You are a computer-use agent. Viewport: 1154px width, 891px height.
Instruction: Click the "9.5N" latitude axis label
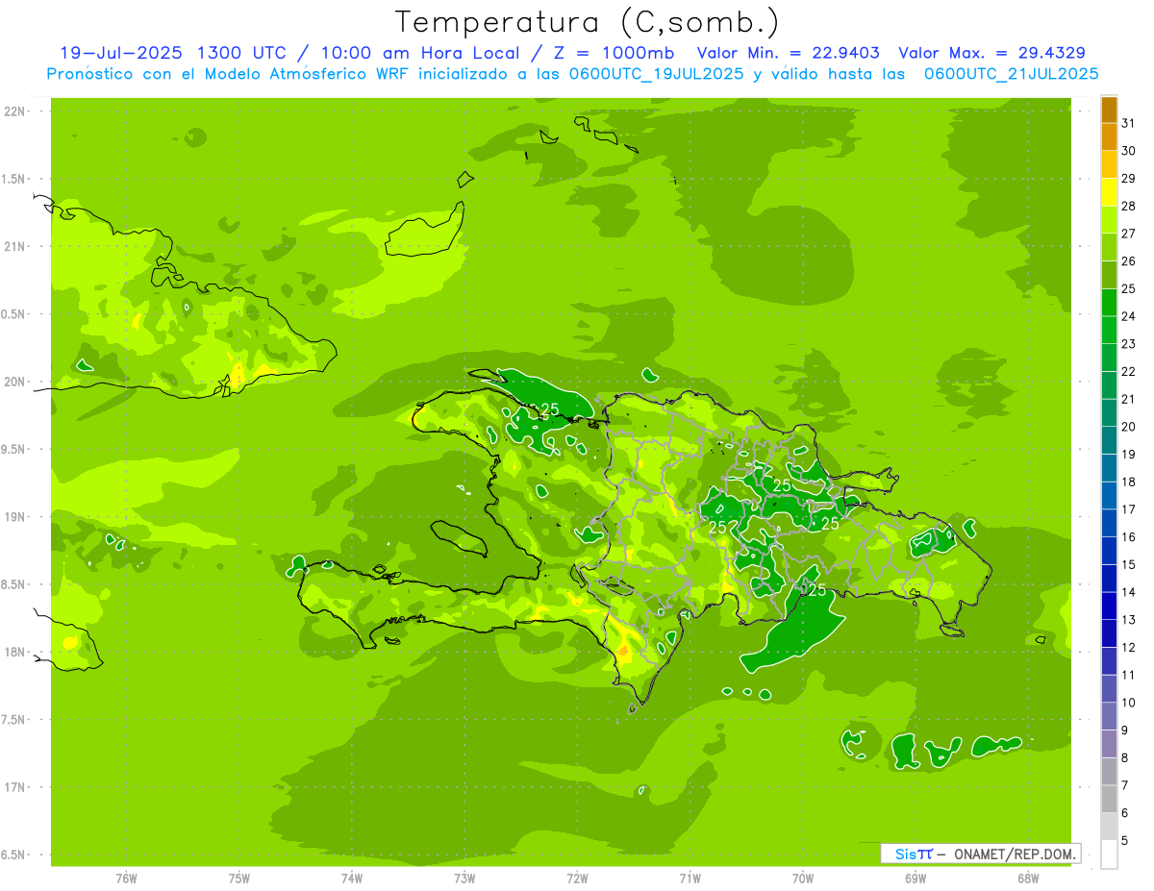click(13, 450)
